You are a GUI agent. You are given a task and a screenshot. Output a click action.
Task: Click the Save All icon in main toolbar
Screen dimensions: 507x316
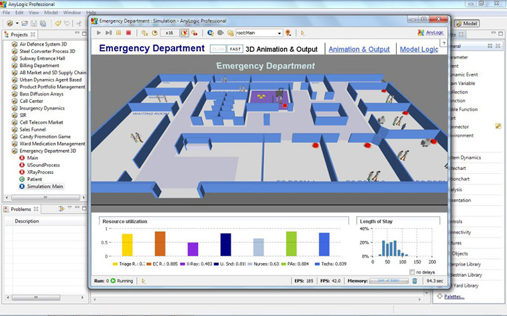point(43,23)
